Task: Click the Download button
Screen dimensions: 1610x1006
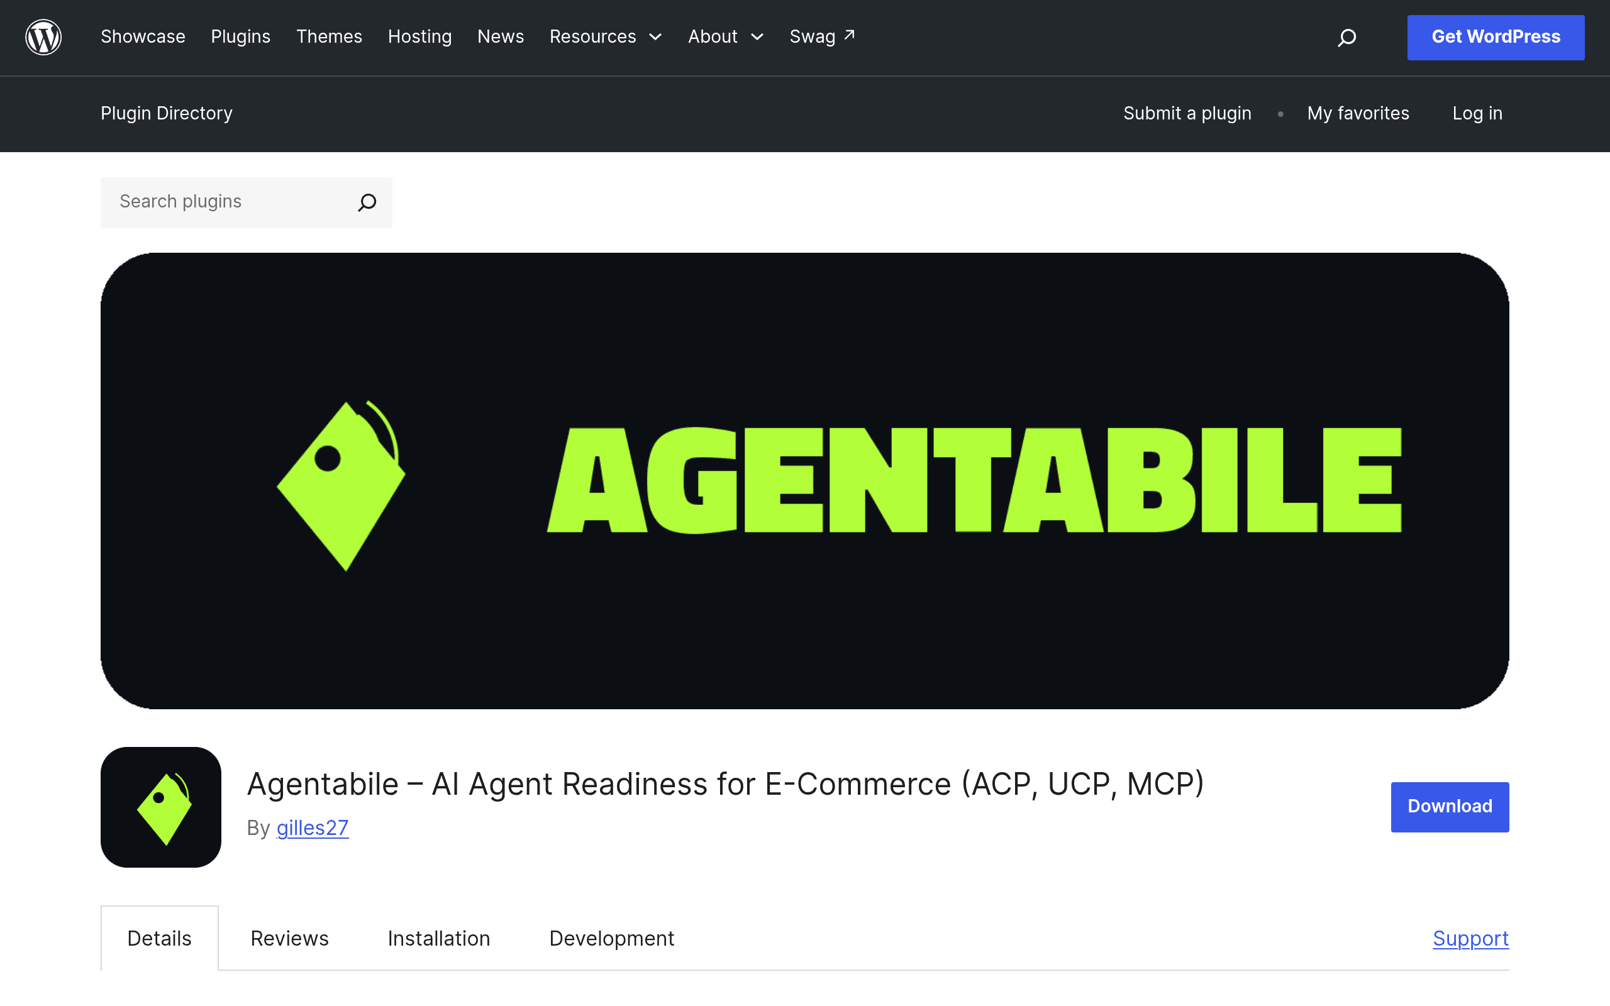Action: point(1450,807)
